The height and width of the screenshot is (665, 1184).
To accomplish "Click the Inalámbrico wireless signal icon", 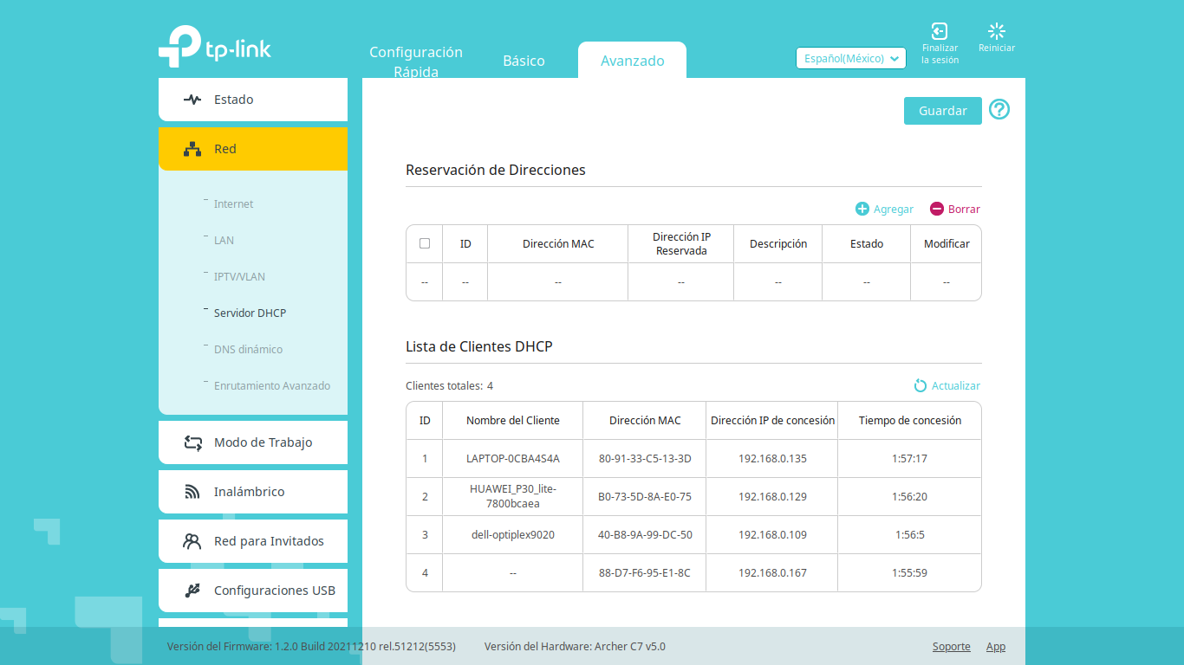I will pos(192,492).
